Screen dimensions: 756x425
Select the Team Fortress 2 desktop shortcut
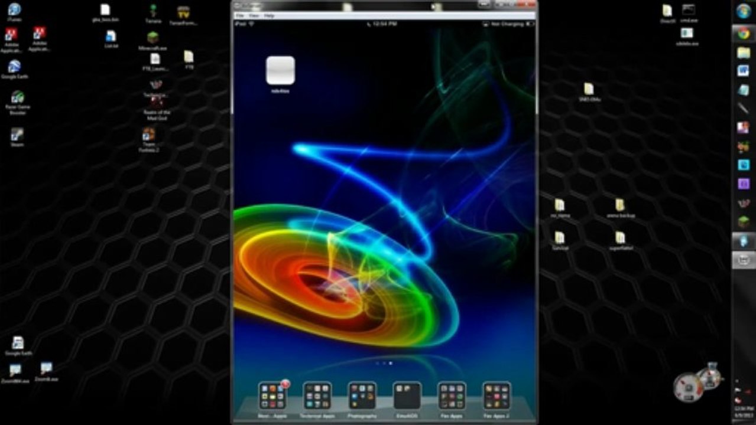pos(149,139)
